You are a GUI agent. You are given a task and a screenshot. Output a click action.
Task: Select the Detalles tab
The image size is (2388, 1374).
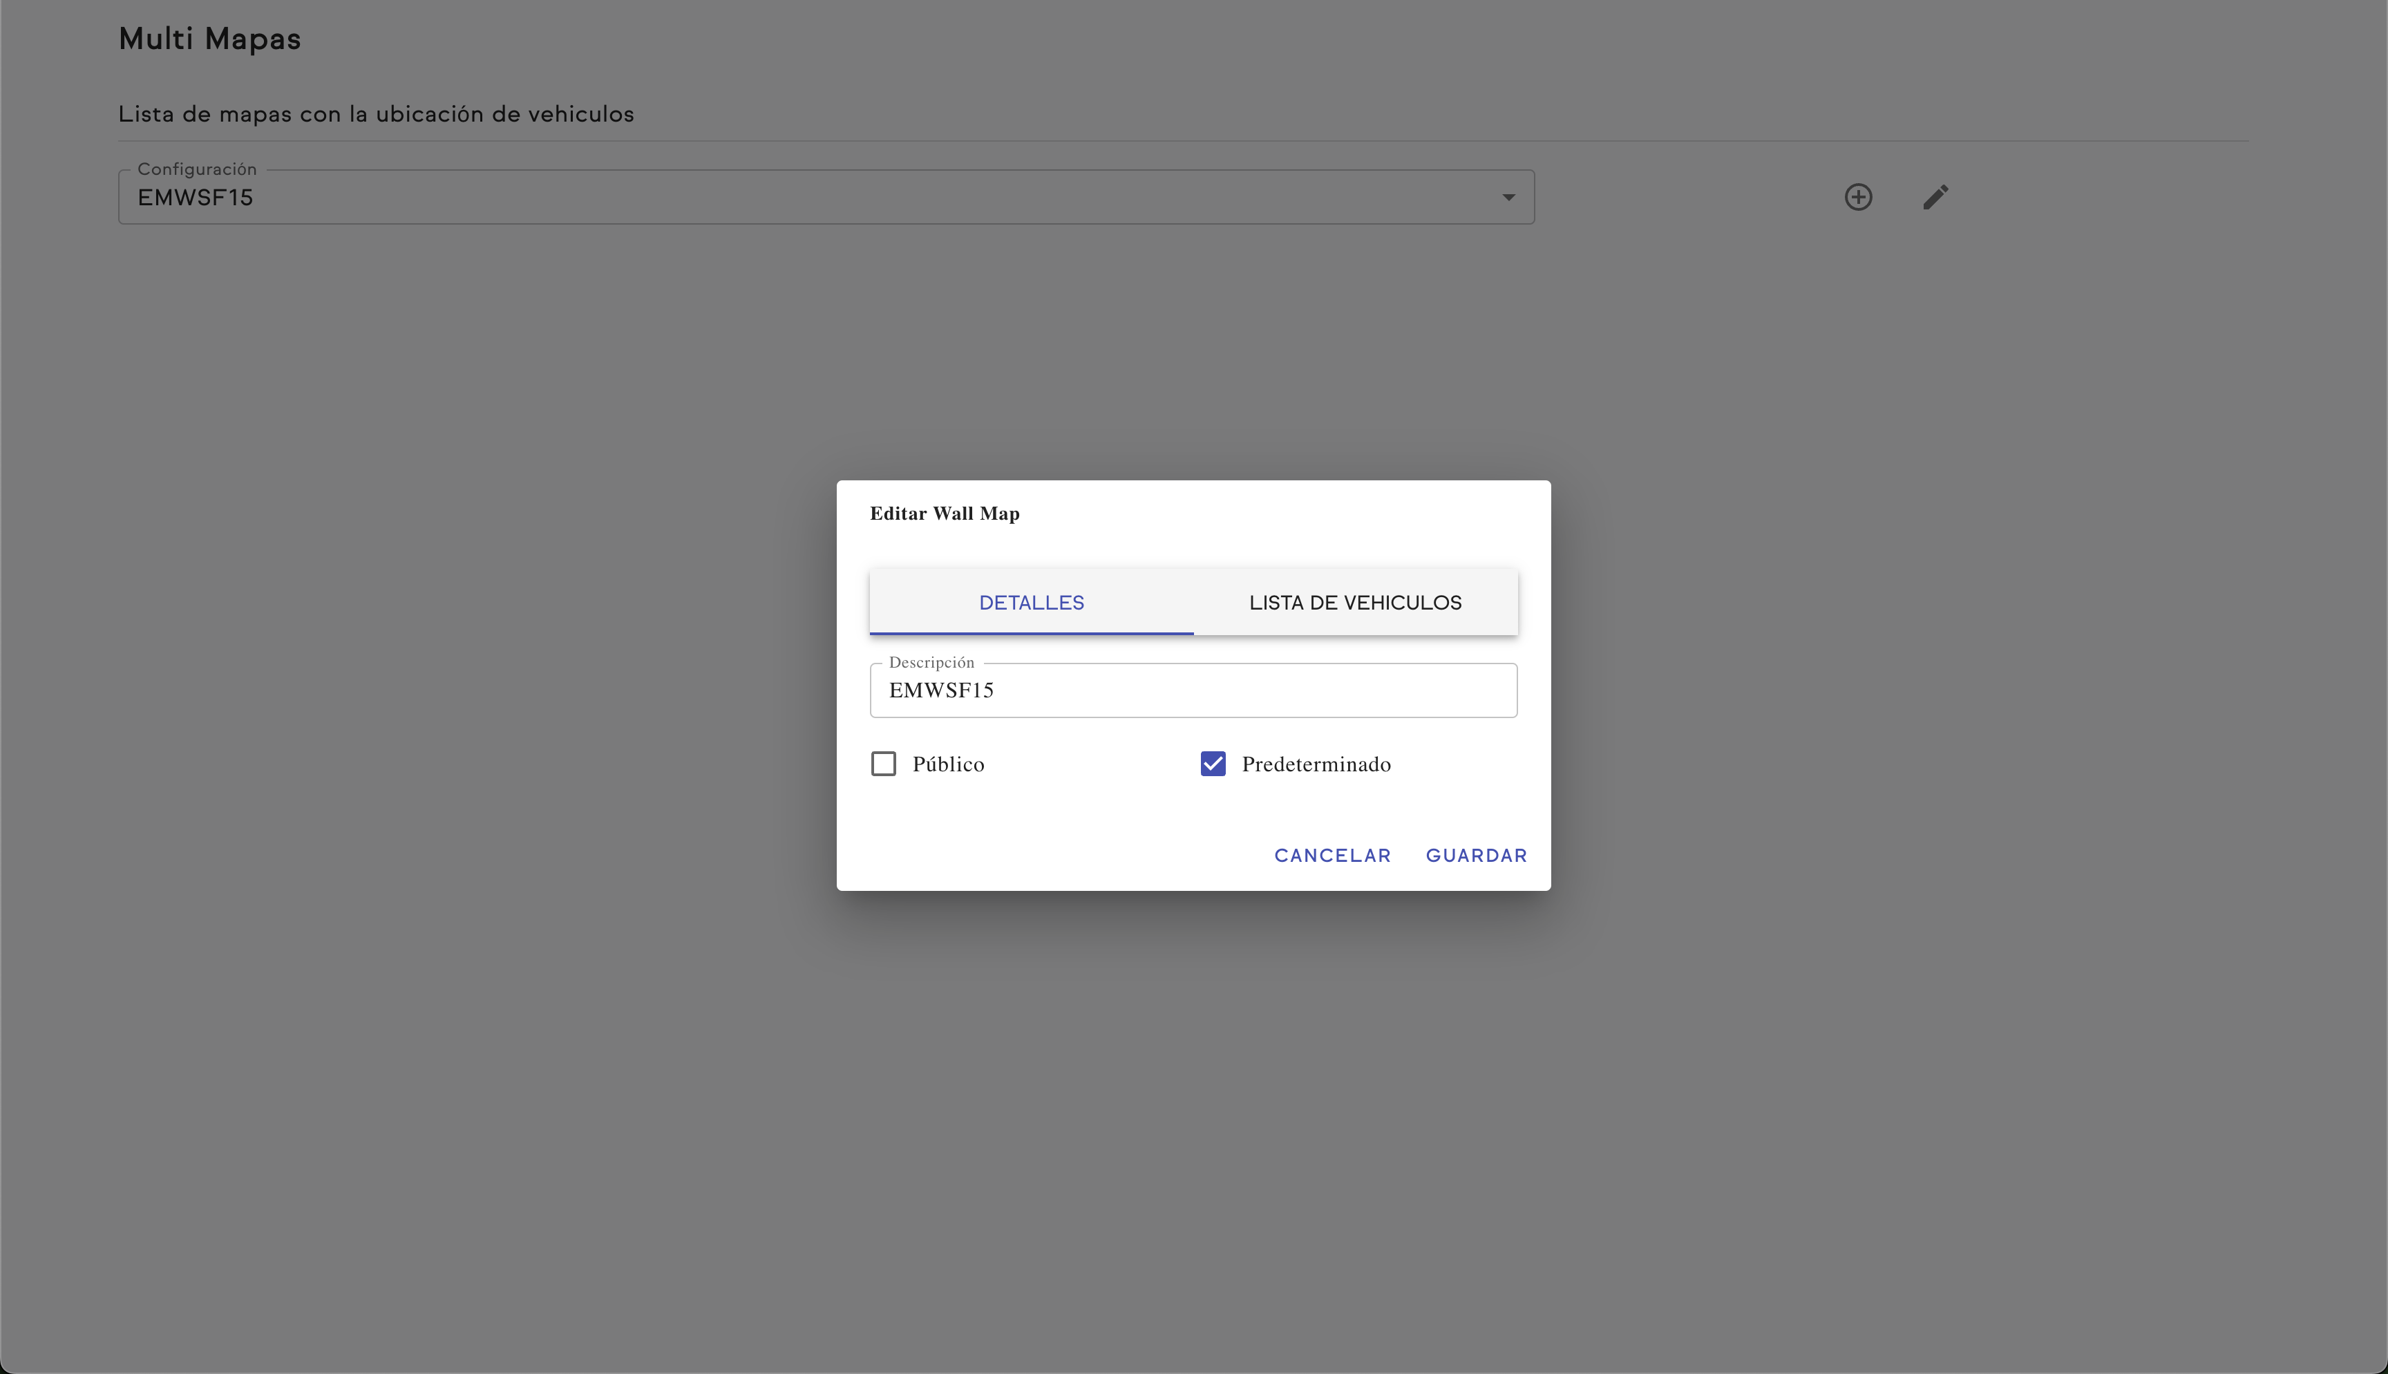pyautogui.click(x=1031, y=602)
